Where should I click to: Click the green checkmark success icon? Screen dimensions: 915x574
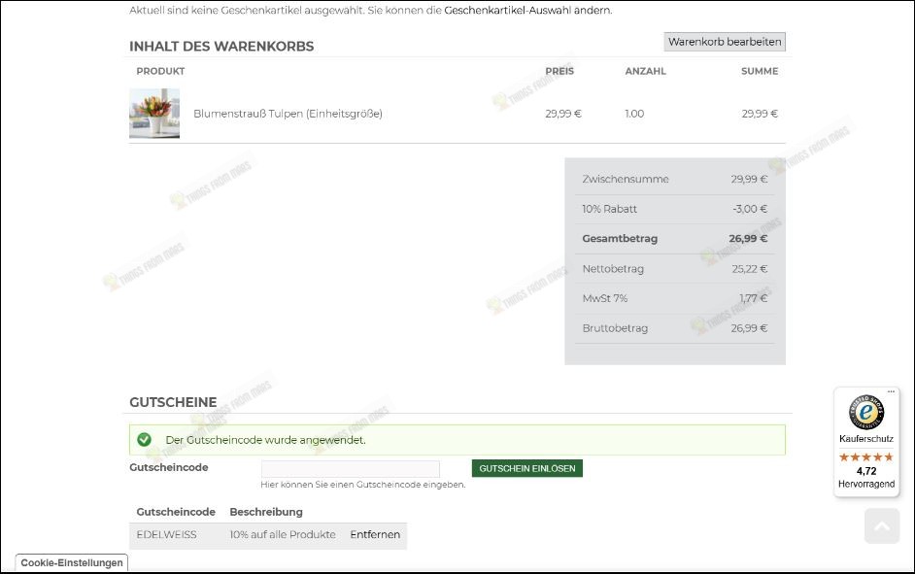(144, 439)
